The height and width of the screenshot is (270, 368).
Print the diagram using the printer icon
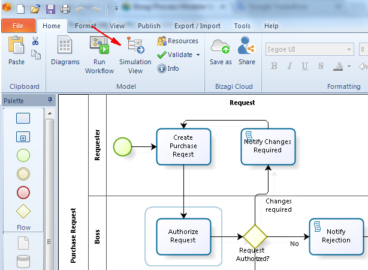tap(65, 9)
